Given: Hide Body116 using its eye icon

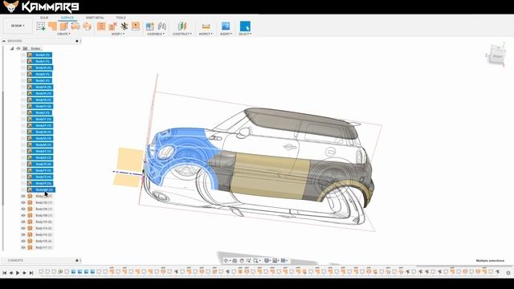Looking at the screenshot, I should (23, 241).
